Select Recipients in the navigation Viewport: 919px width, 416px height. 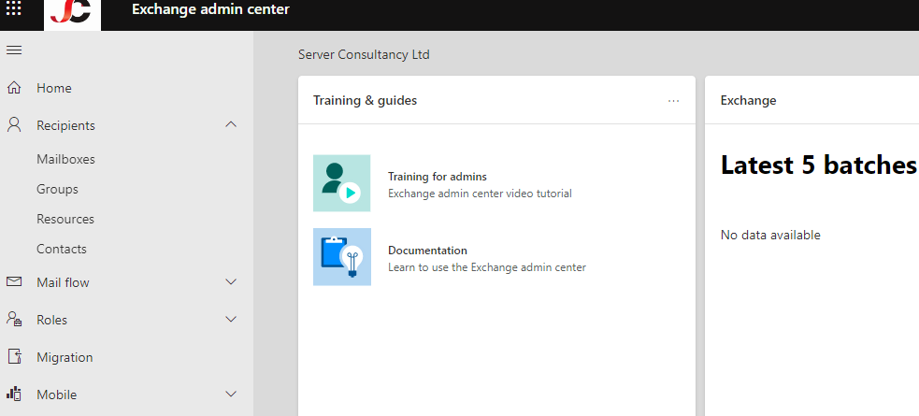65,125
